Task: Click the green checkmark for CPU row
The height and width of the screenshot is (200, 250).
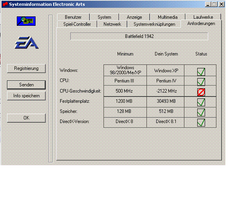Action: [x=201, y=82]
